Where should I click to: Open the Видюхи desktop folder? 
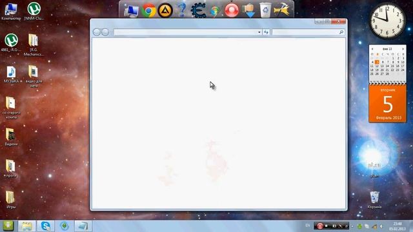[11, 137]
